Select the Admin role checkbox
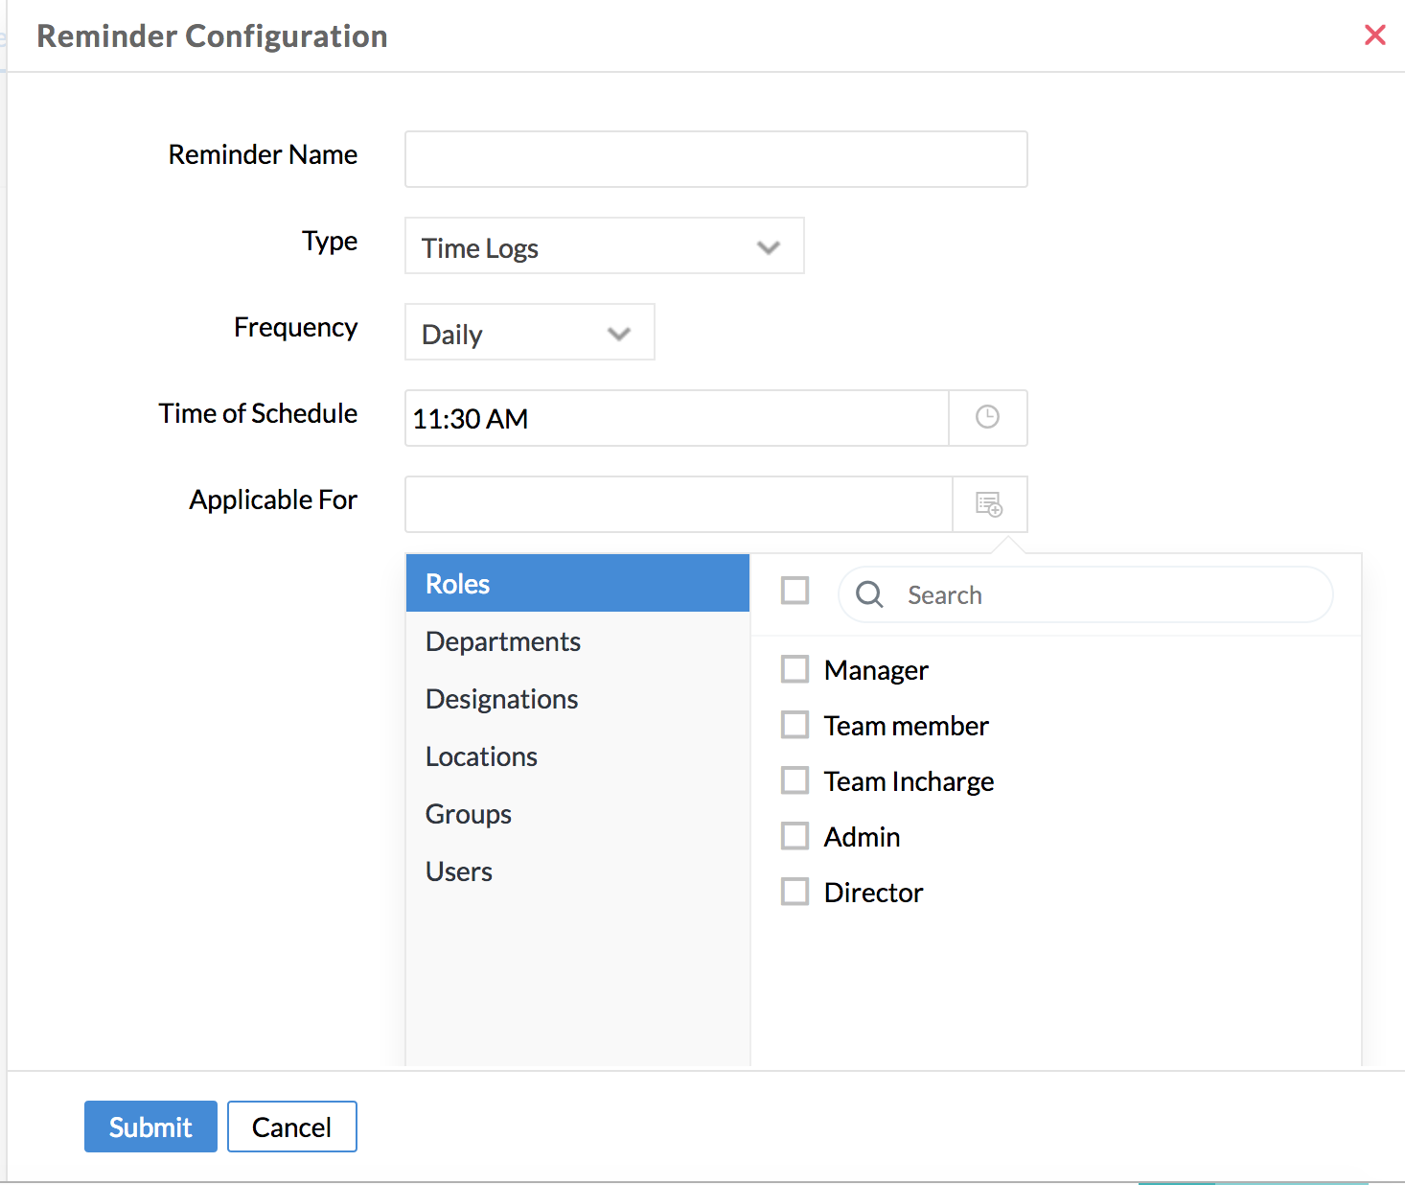The width and height of the screenshot is (1405, 1185). click(x=795, y=836)
